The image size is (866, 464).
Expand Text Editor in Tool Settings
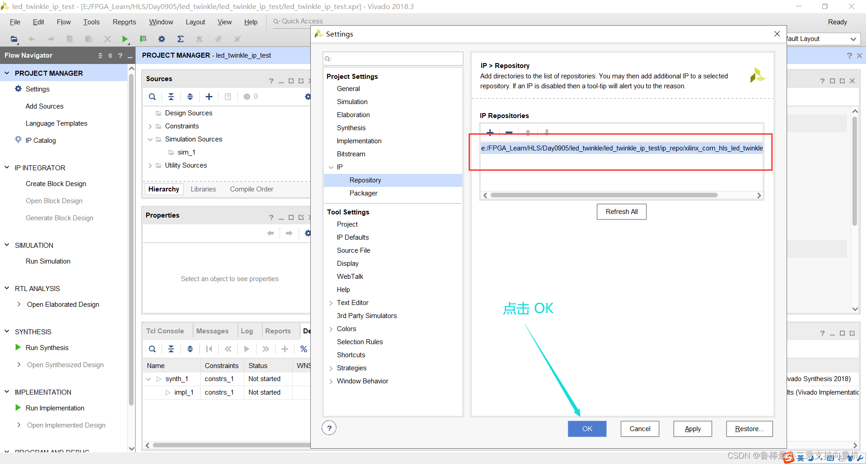(x=331, y=303)
